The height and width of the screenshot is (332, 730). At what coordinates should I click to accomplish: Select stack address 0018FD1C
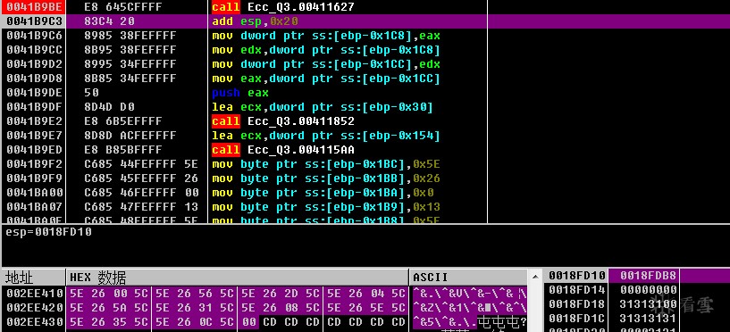click(x=577, y=319)
